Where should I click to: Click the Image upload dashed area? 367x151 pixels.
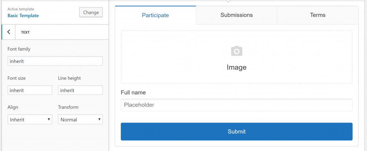coord(237,57)
